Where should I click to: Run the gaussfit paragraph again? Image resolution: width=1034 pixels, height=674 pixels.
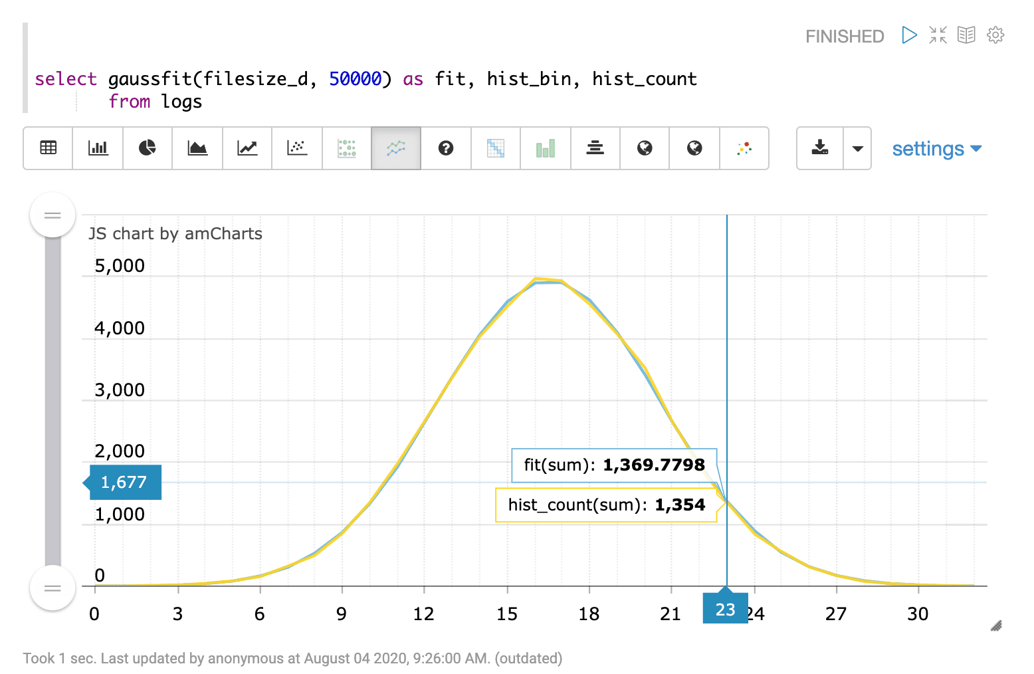point(909,35)
